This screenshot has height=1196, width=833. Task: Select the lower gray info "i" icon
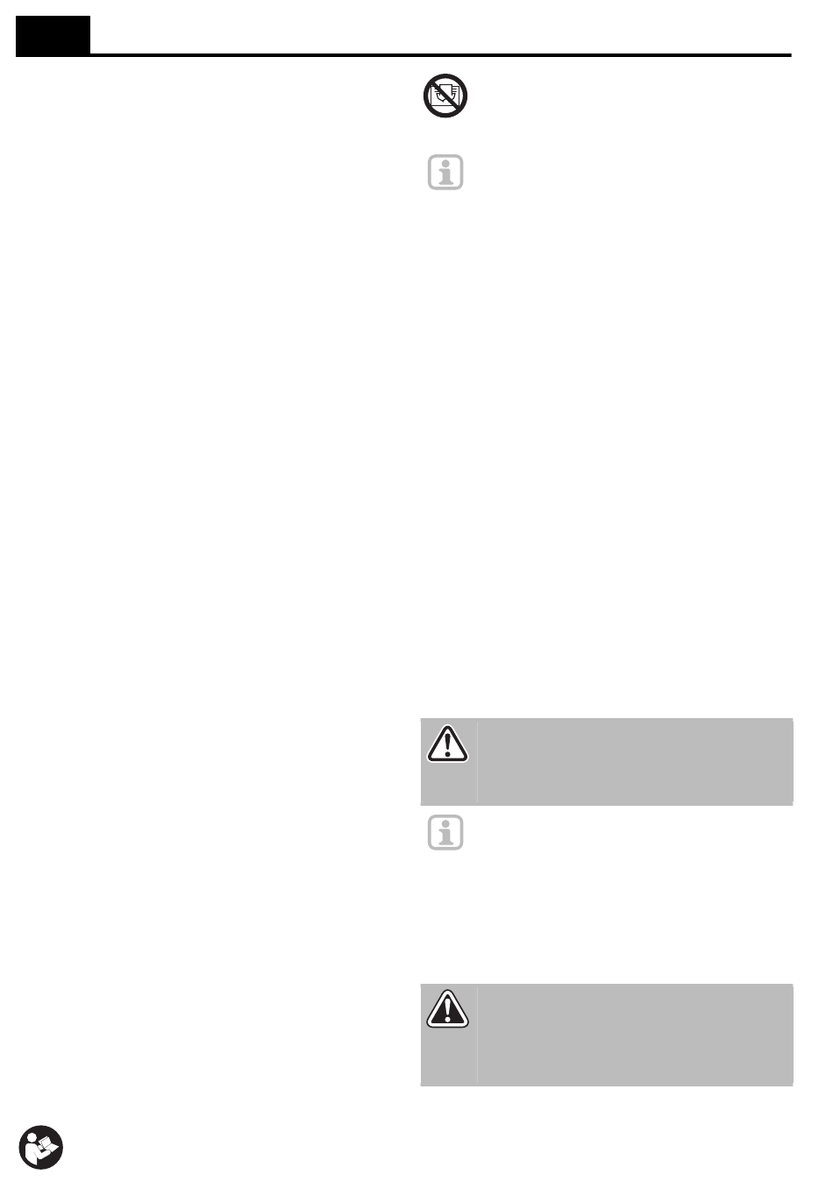click(445, 832)
